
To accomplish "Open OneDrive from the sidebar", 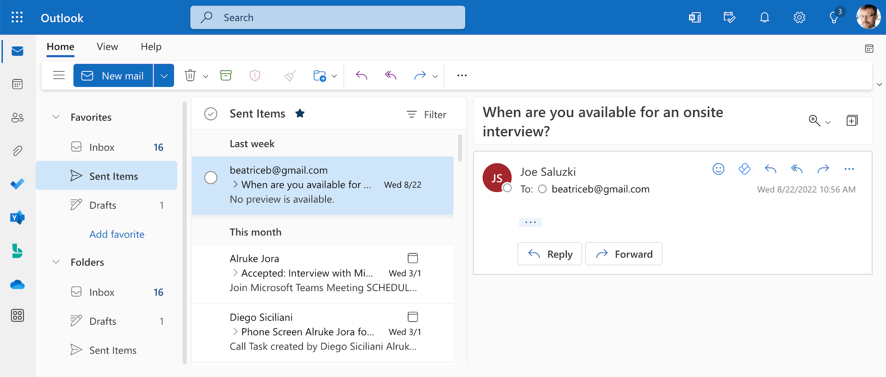I will (x=18, y=284).
